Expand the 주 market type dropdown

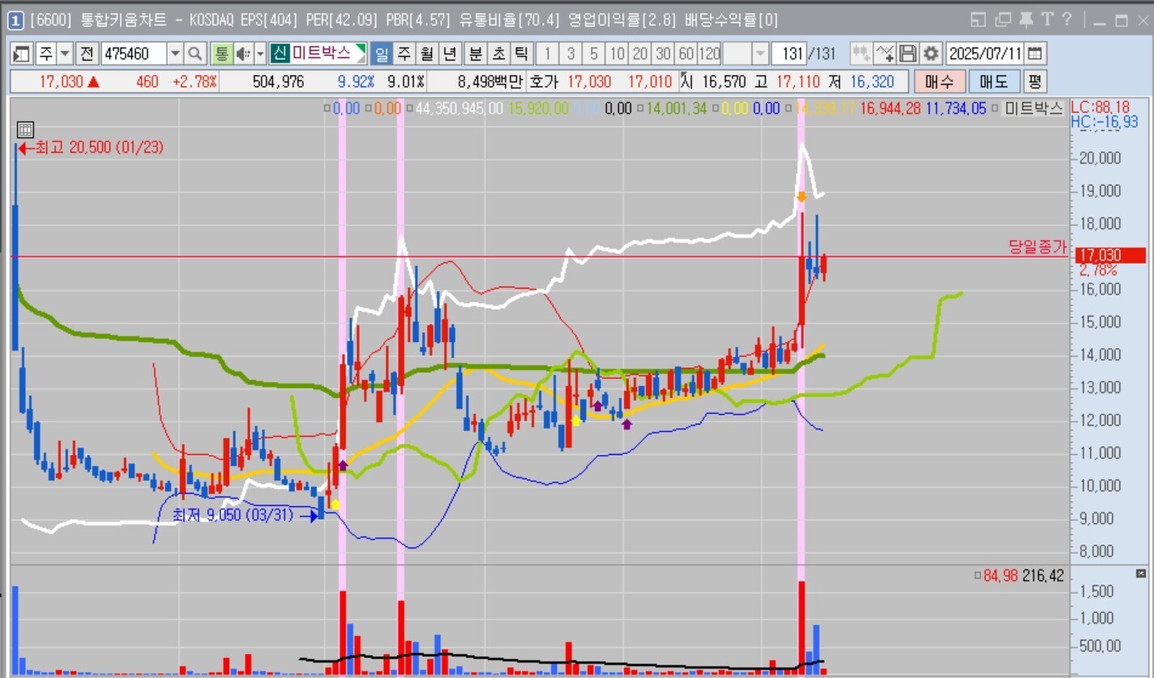(66, 54)
